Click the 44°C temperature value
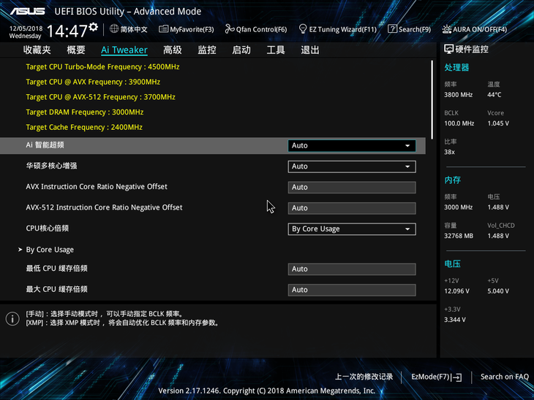Image resolution: width=534 pixels, height=400 pixels. [494, 95]
